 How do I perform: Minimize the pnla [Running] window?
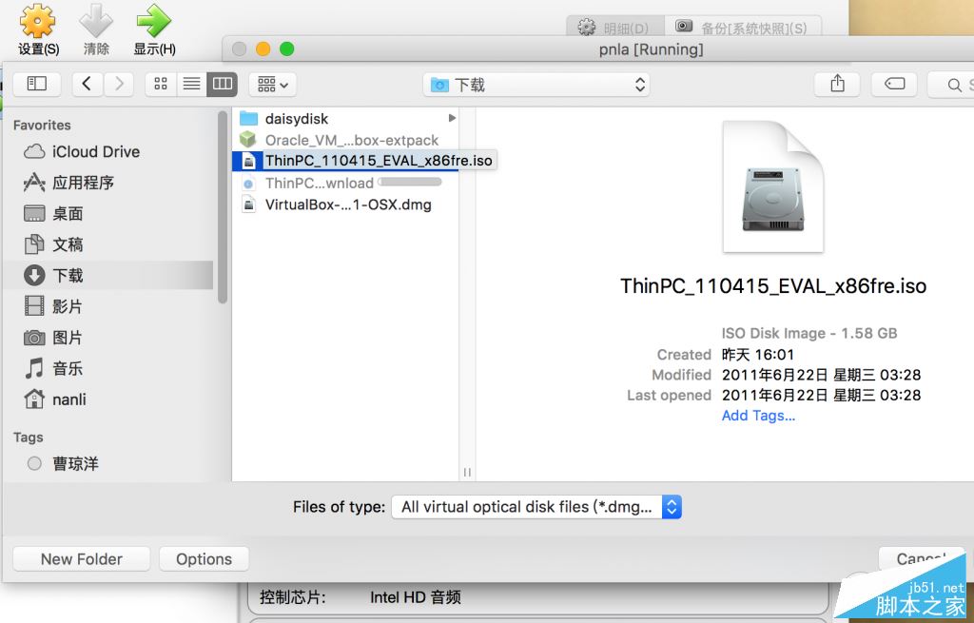tap(263, 49)
